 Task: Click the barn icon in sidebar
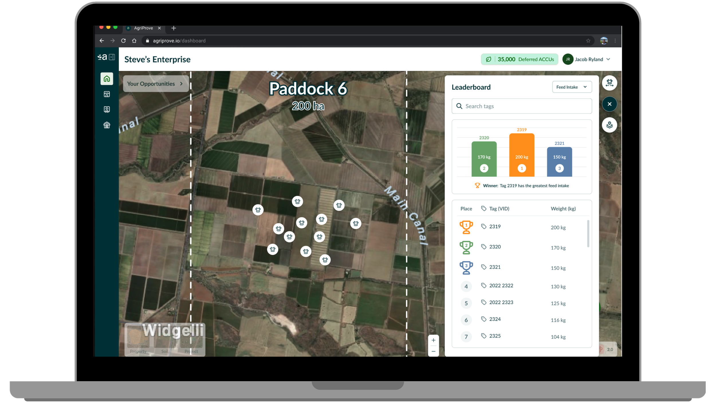(107, 125)
